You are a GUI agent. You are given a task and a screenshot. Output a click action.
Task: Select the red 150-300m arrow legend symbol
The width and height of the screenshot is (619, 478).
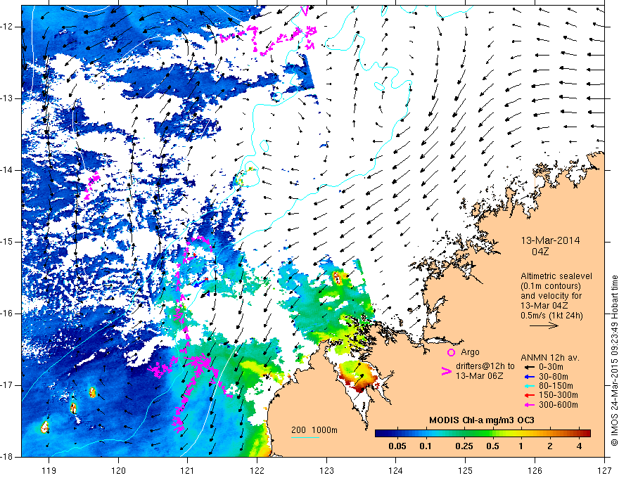(528, 396)
